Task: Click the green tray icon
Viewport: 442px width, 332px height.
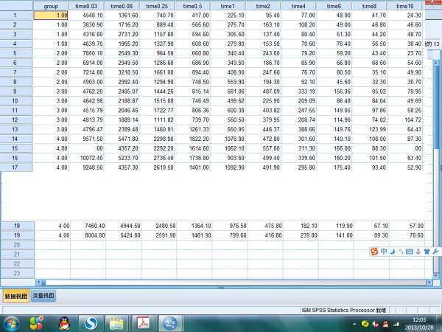Action: pyautogui.click(x=365, y=324)
